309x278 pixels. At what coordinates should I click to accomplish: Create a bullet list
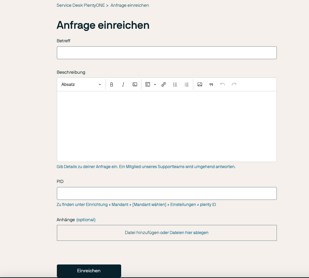175,84
